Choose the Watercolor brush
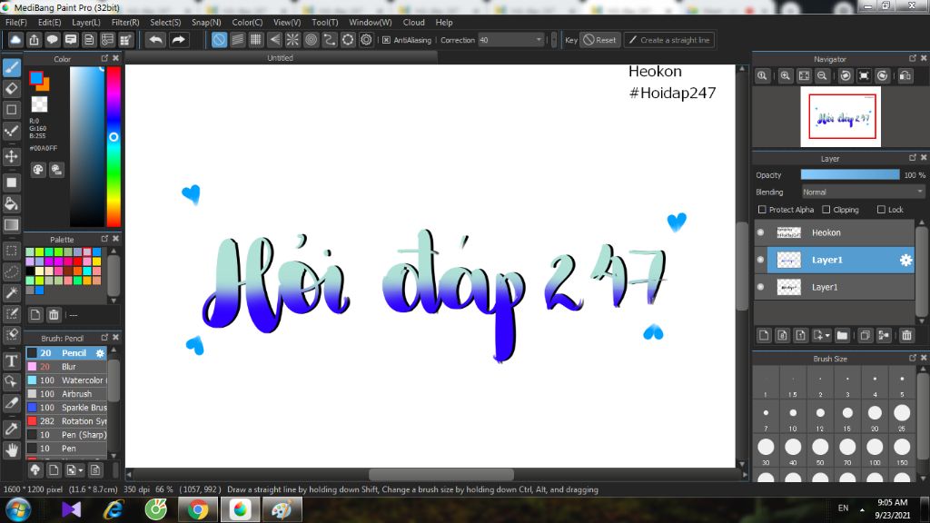 66,380
